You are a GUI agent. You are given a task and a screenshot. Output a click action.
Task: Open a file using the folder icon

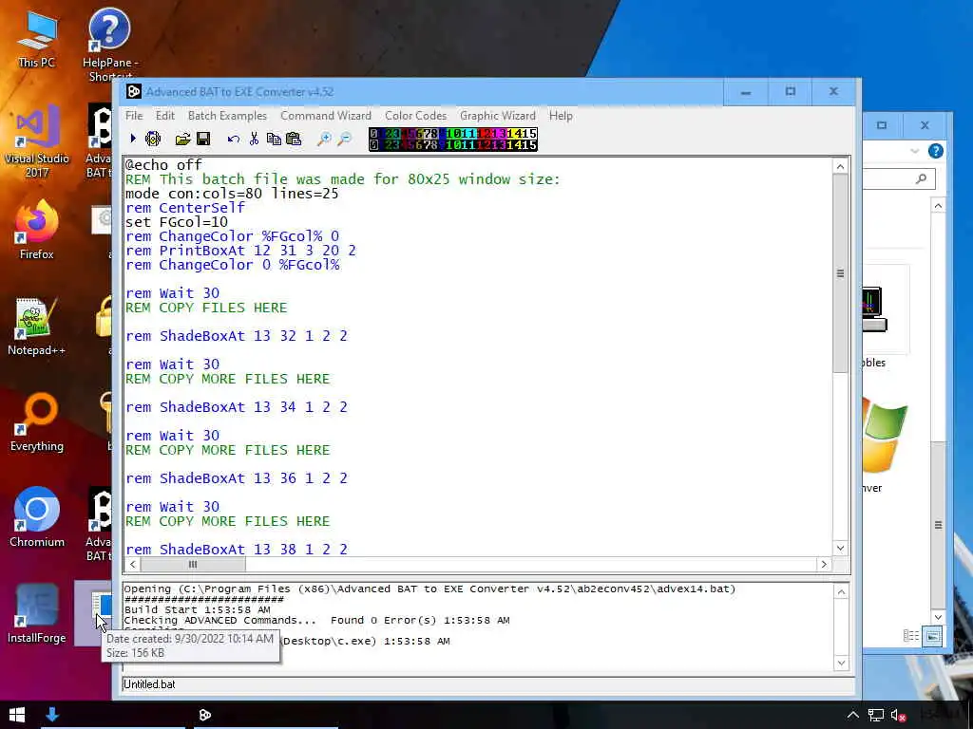tap(183, 139)
